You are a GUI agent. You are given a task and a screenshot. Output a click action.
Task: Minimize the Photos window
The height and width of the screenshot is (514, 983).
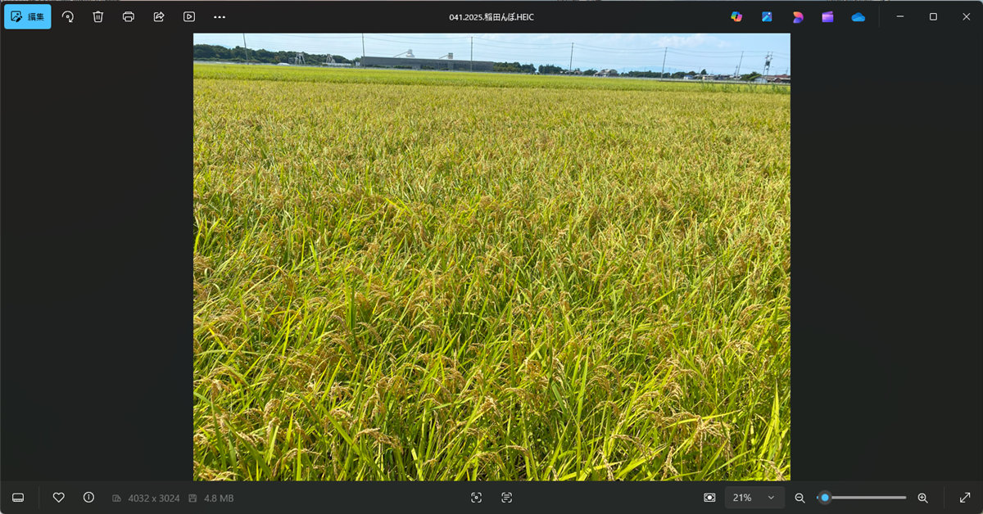click(900, 16)
